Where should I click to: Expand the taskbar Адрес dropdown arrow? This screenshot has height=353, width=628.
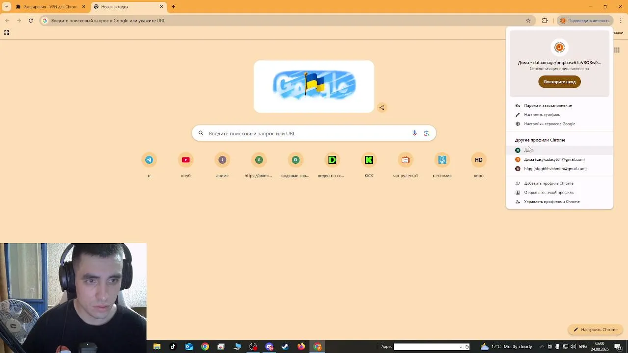coord(461,347)
